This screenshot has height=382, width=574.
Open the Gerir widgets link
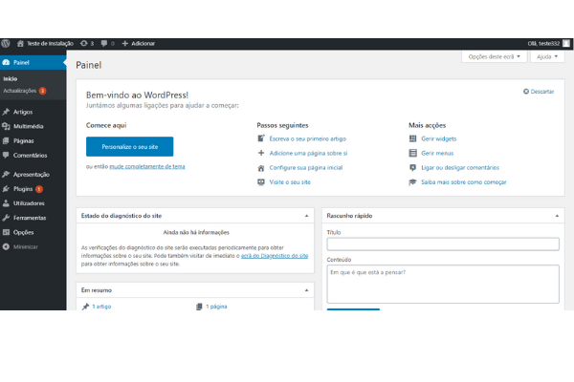click(x=439, y=138)
